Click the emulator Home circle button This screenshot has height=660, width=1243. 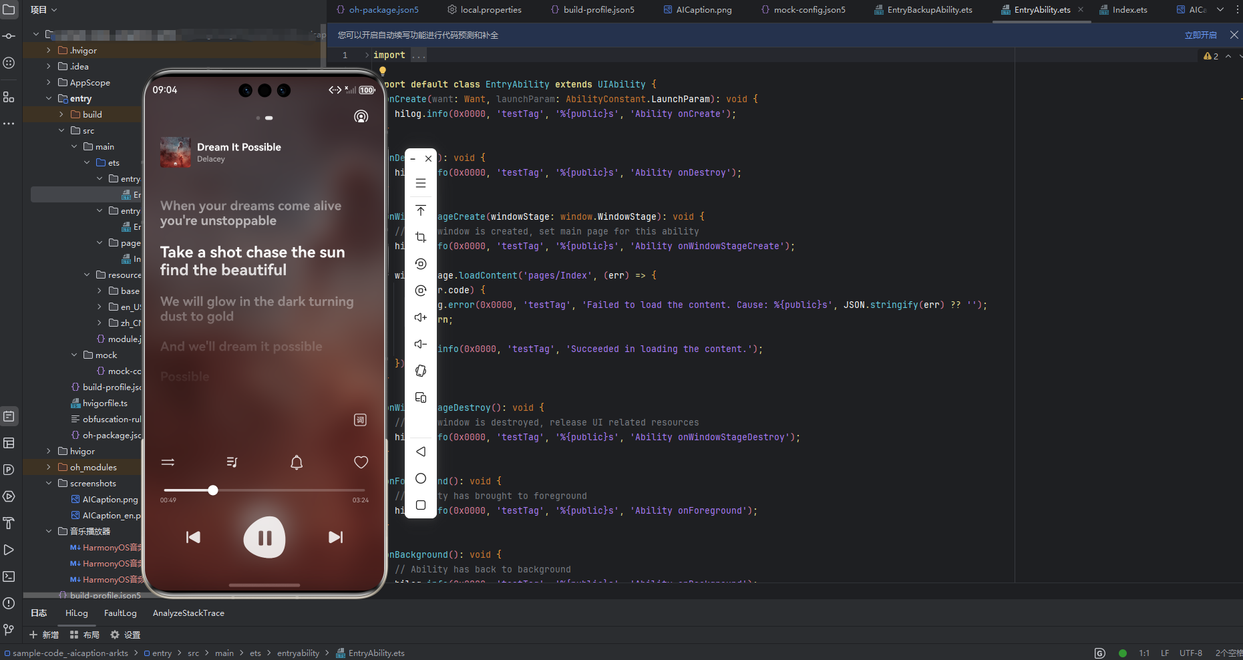pos(421,478)
